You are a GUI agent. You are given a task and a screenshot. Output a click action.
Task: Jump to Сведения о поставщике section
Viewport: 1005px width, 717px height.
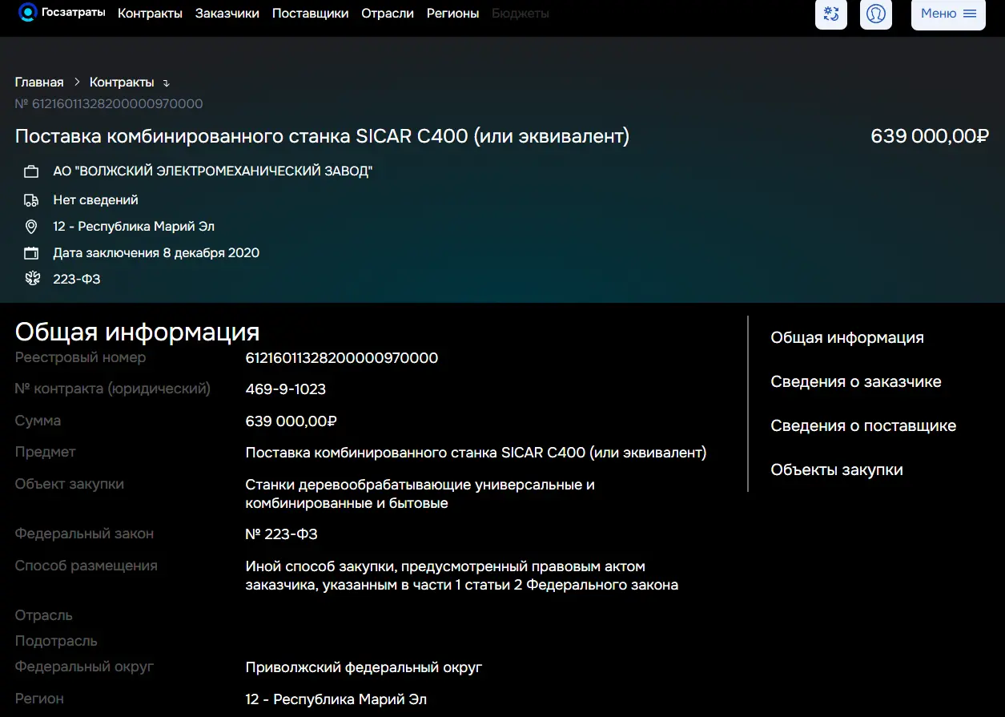tap(863, 426)
